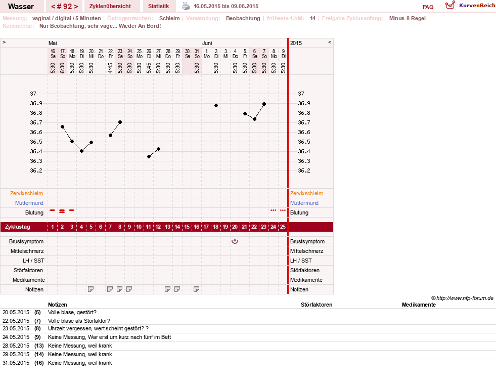Click the Störfaktoren column heading below chart
The width and height of the screenshot is (496, 385).
317,305
